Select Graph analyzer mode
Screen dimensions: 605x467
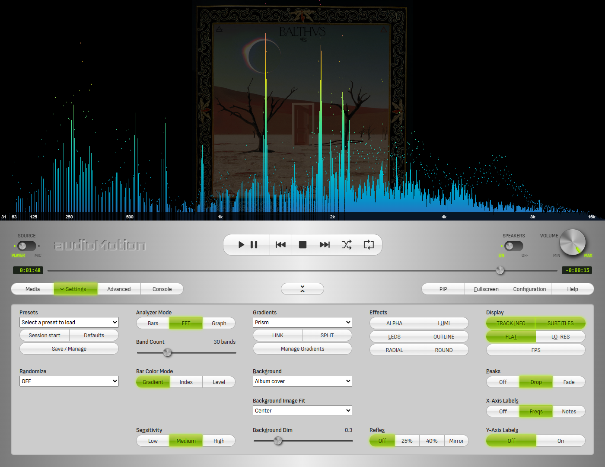(219, 323)
